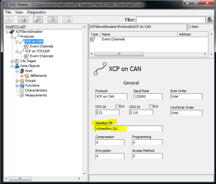Collapse the Protocols tree node
The image size is (216, 184).
[12, 37]
